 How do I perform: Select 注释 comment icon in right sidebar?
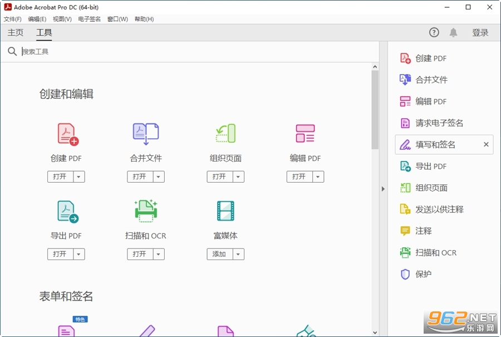tap(405, 231)
